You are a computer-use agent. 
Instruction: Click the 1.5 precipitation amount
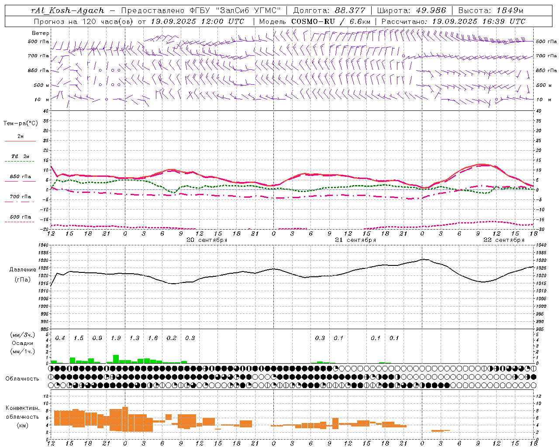(x=79, y=338)
